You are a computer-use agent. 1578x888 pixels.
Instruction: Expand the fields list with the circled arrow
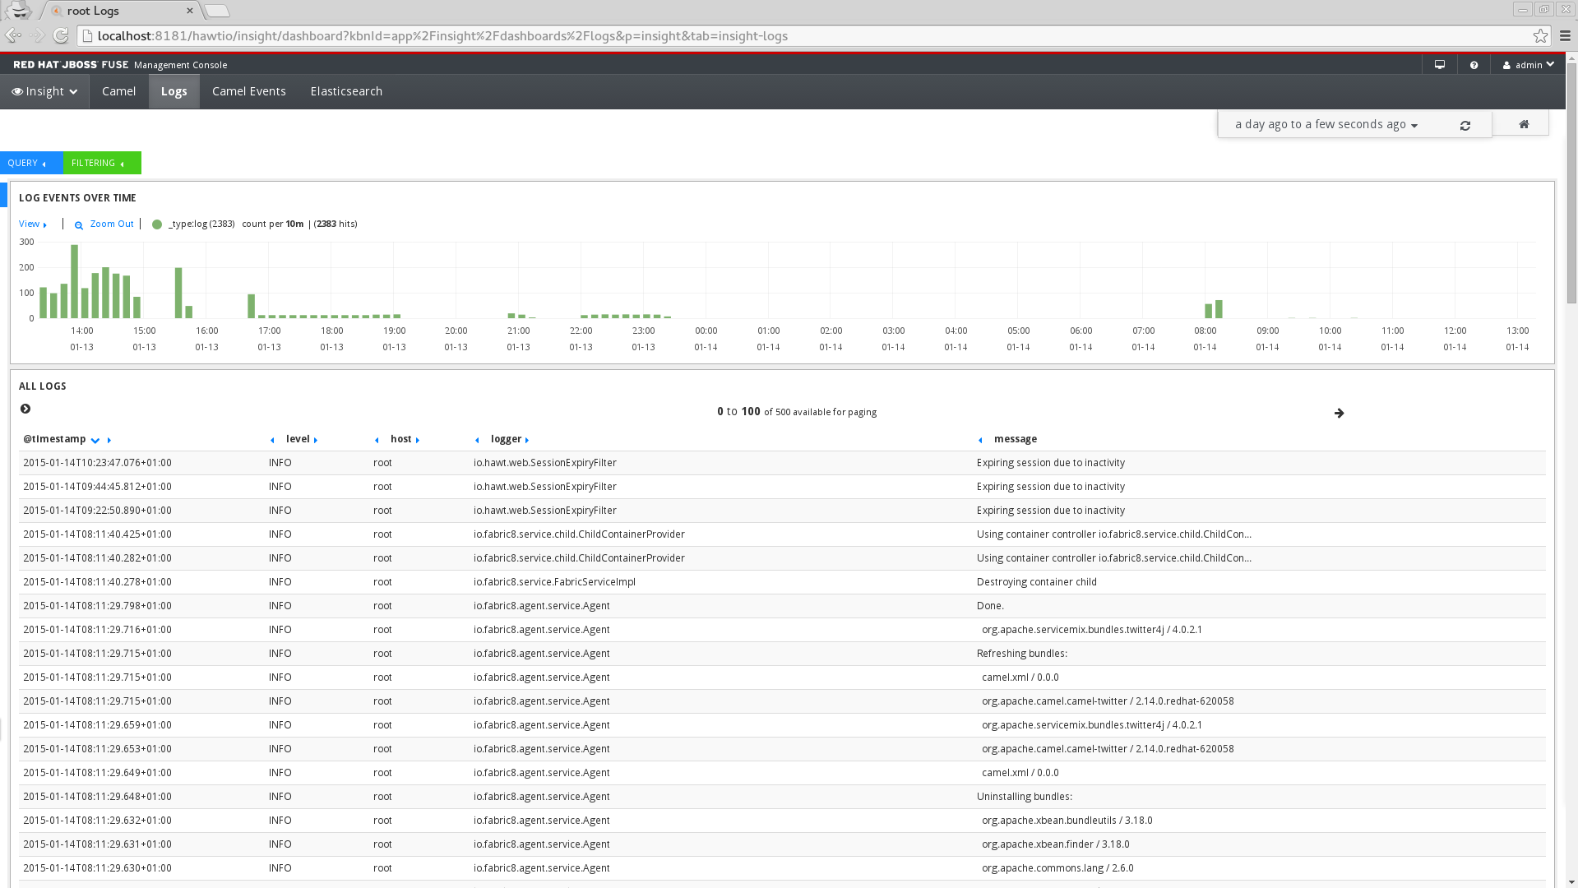[x=25, y=409]
